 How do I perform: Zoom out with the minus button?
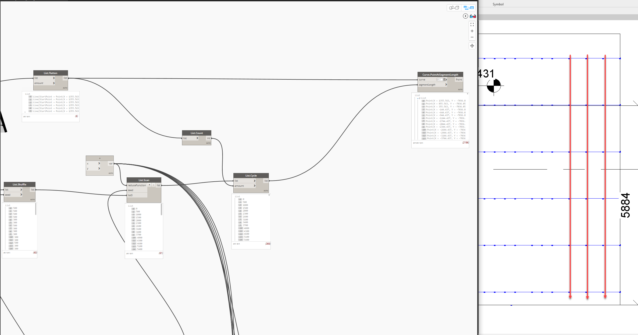click(x=472, y=37)
